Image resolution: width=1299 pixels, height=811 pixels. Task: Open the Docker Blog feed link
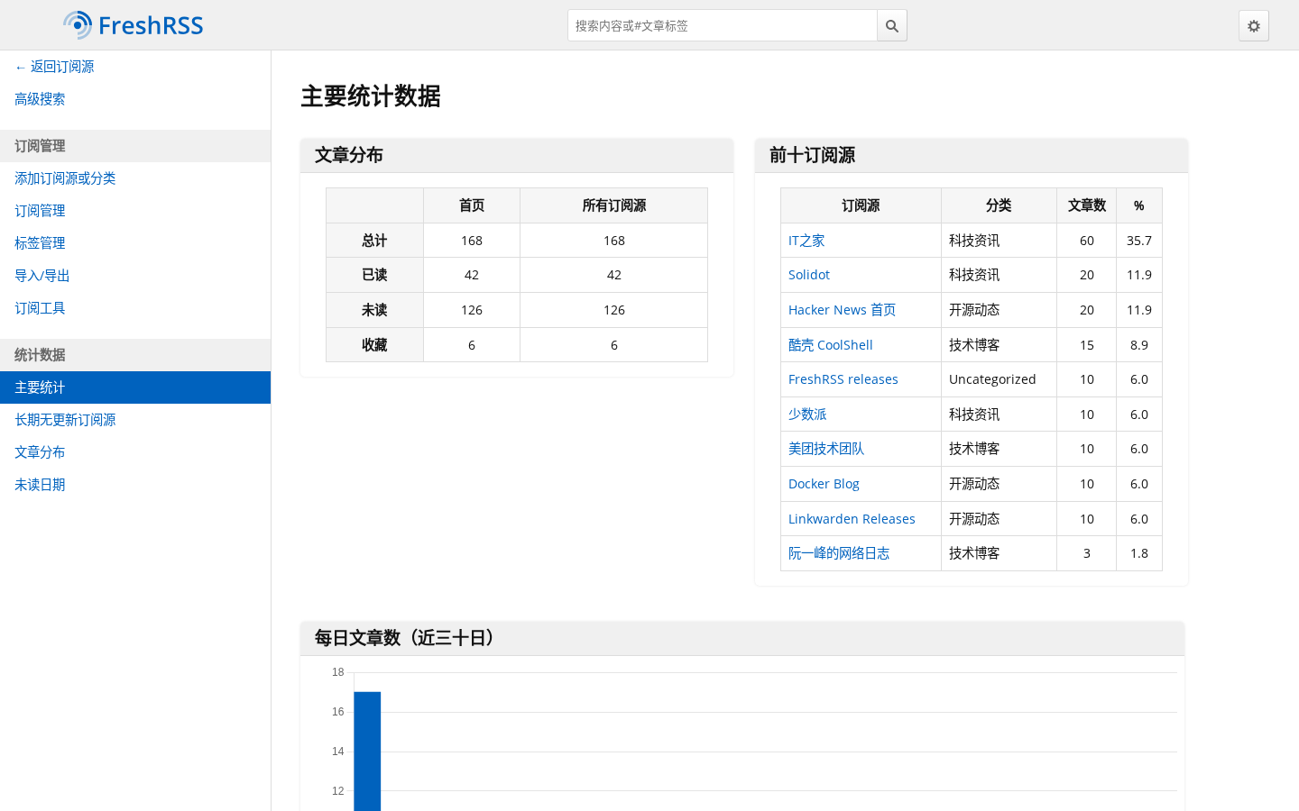pos(824,484)
